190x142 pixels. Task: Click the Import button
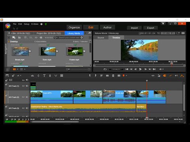tap(134, 28)
